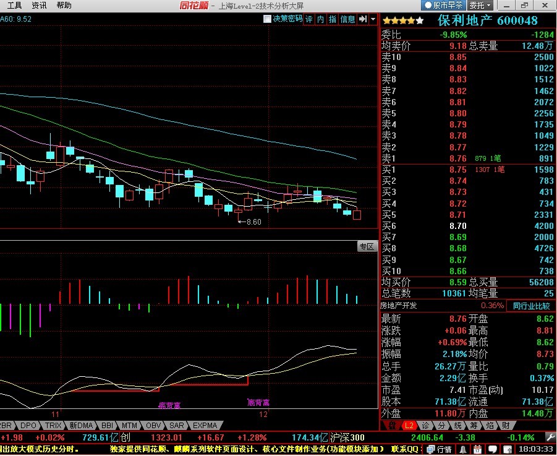Click the 卖5 price 8.80
Screen dimensions: 557x456
[458, 113]
